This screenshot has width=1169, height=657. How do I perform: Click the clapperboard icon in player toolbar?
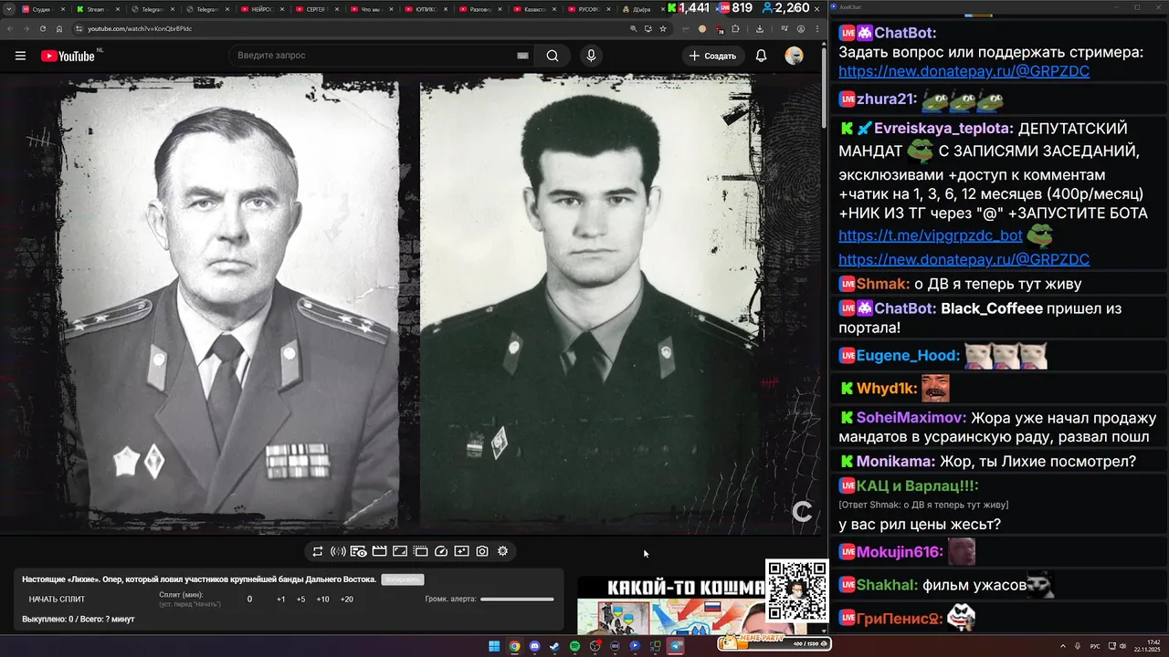click(x=379, y=551)
